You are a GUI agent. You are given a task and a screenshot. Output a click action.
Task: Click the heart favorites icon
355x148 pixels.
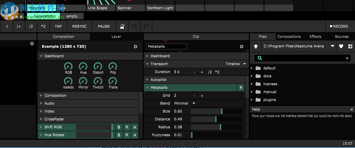[341, 46]
